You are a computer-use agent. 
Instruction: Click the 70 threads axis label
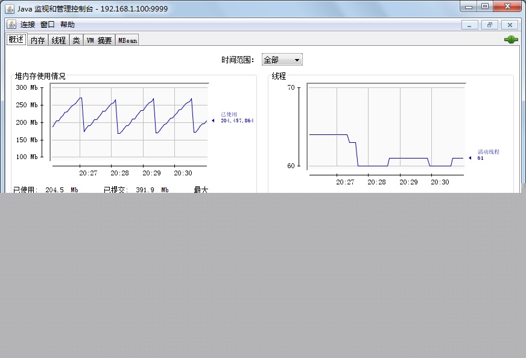point(291,87)
